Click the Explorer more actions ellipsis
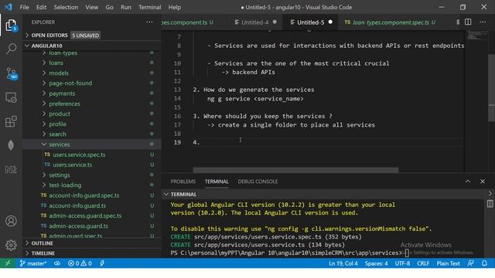 point(149,22)
